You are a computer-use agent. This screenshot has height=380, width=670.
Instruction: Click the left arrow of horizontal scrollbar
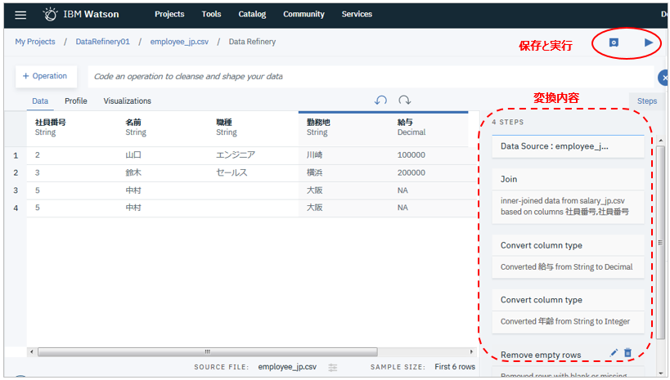32,352
